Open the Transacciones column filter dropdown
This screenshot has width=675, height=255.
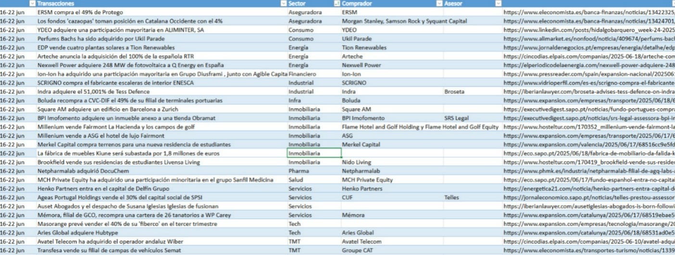(283, 3)
